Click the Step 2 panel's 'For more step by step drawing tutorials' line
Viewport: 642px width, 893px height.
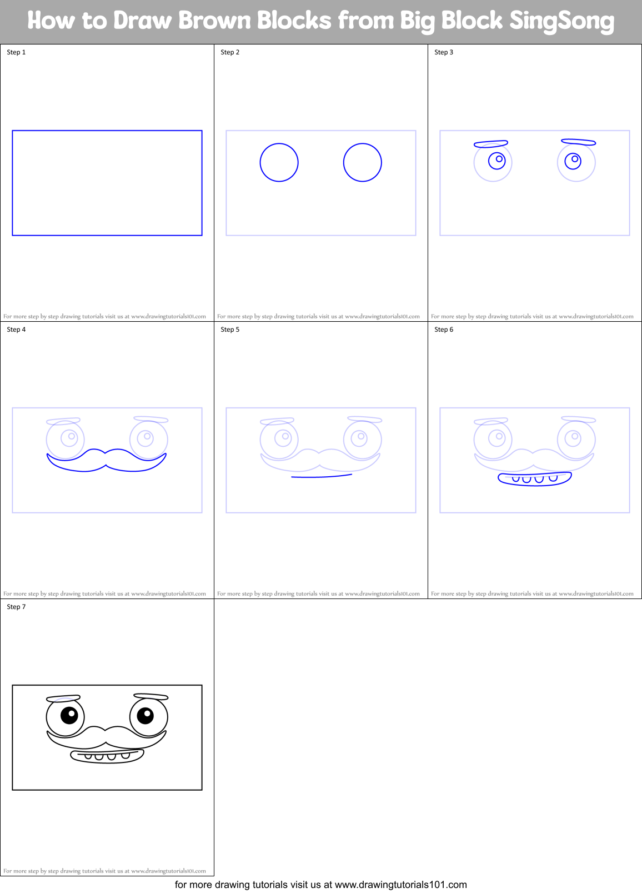[x=318, y=316]
